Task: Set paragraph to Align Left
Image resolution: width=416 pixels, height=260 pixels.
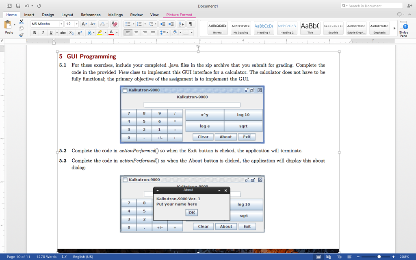Action: [128, 32]
